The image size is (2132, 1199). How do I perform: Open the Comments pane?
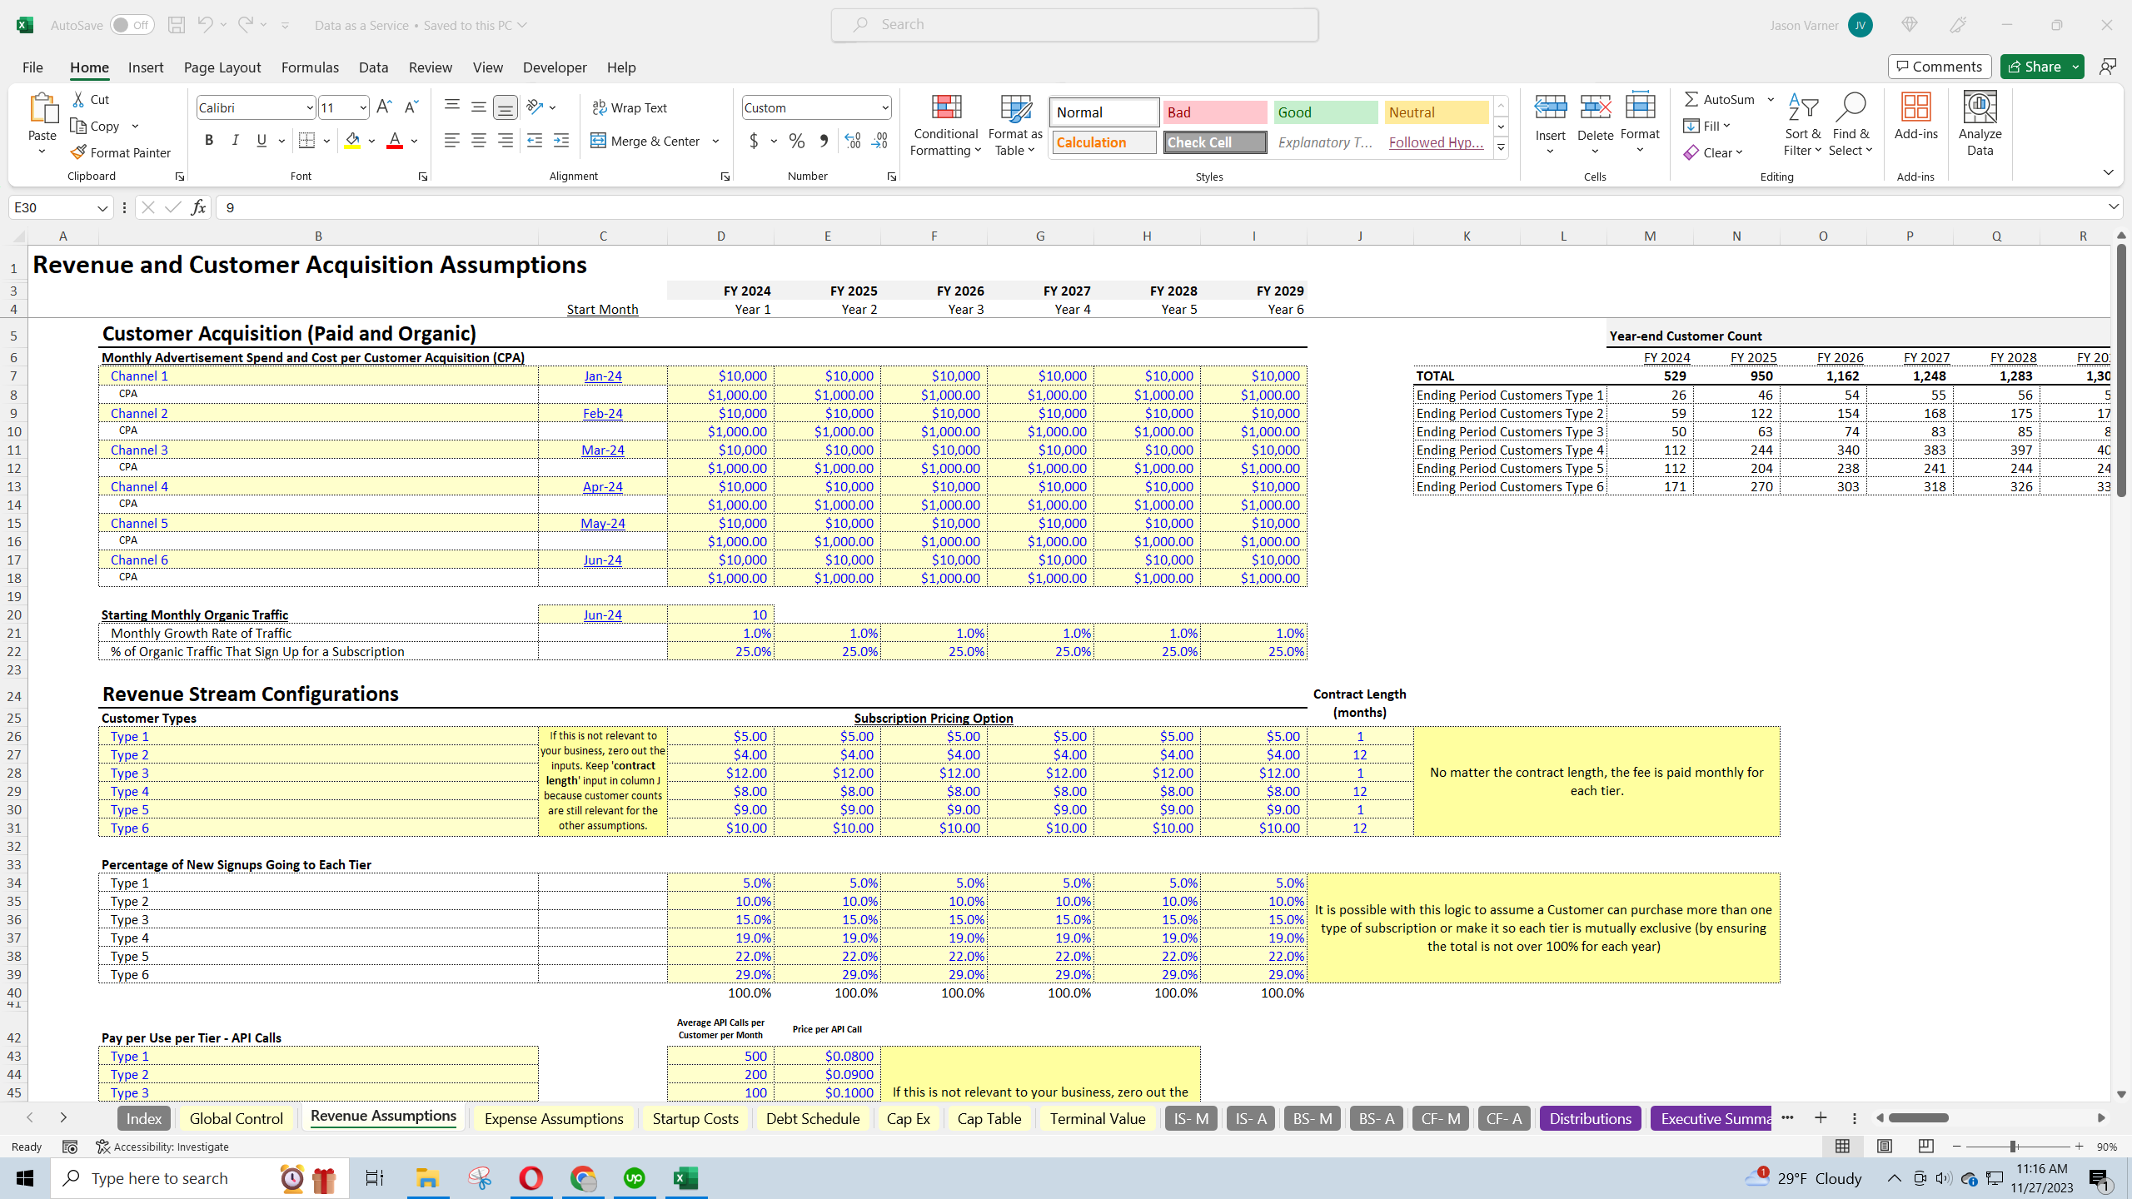pos(1939,66)
